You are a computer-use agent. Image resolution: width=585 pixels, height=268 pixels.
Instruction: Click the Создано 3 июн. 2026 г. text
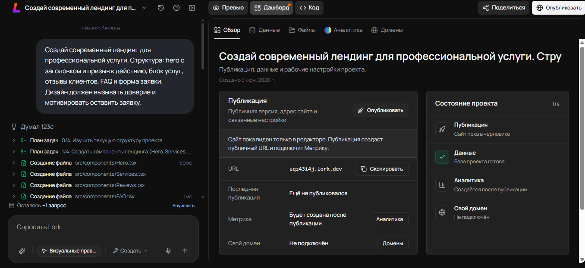[247, 80]
